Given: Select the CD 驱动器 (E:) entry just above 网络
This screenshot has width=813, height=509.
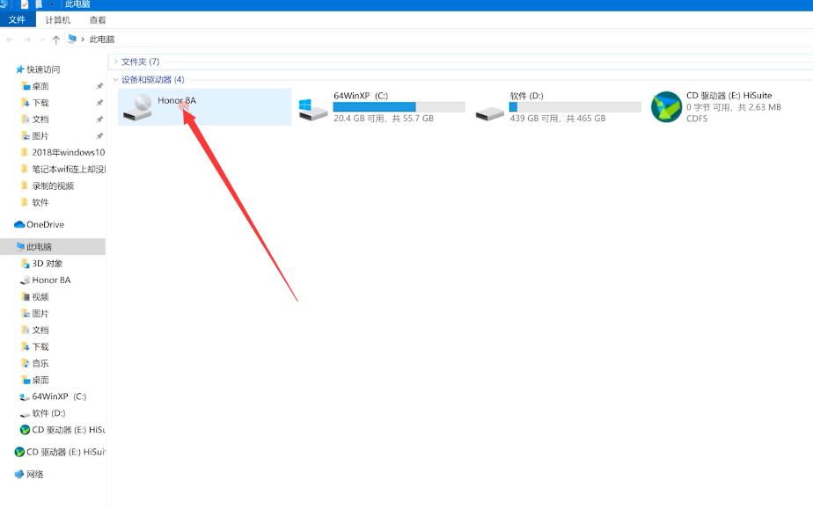Looking at the screenshot, I should click(x=60, y=452).
